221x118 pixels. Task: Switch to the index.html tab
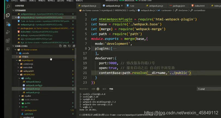coord(199,6)
